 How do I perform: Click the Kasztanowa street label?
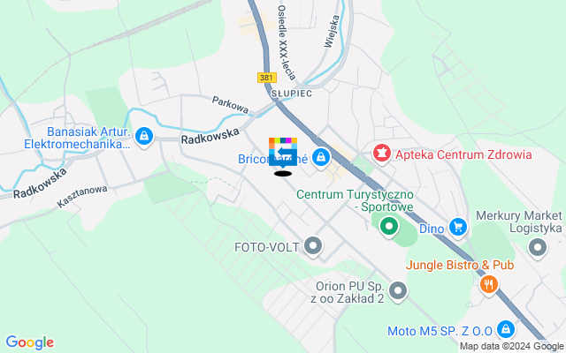point(82,197)
